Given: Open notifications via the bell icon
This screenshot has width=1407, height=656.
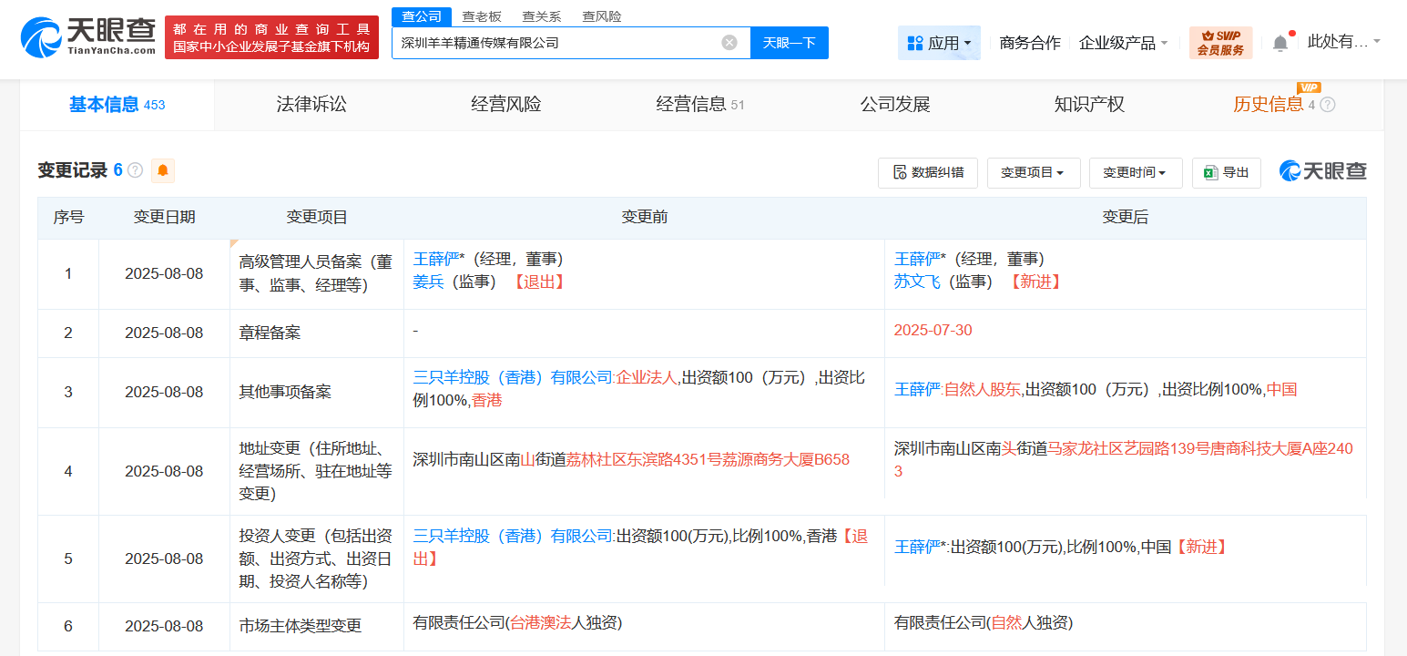Looking at the screenshot, I should coord(1282,40).
